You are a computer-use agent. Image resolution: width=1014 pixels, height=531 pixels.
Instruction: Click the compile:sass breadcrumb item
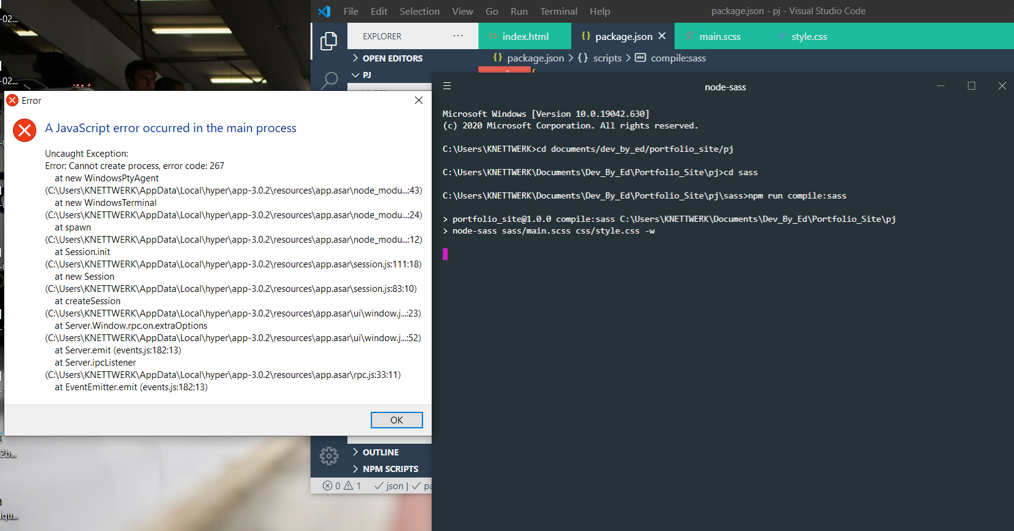678,58
